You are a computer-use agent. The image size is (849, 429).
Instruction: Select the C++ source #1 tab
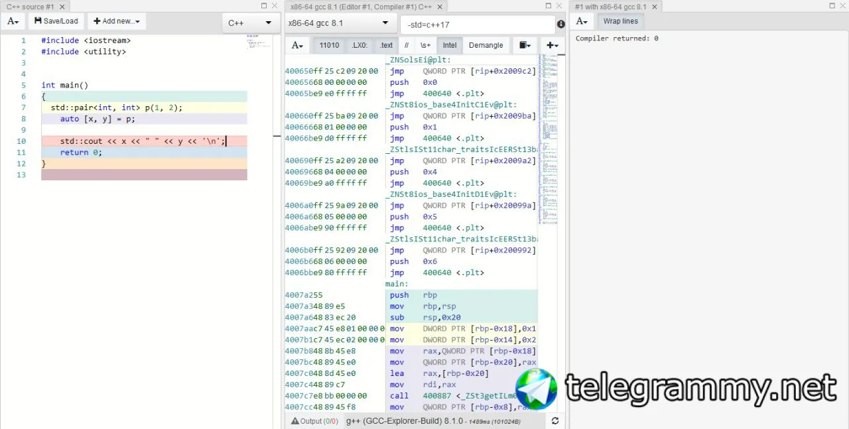[30, 7]
